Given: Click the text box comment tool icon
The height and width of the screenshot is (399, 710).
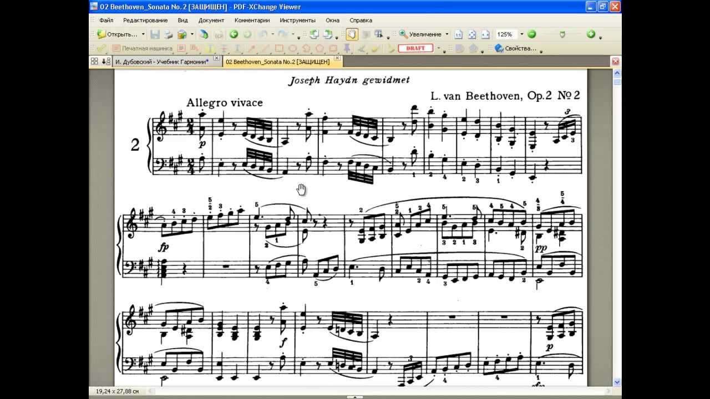Looking at the screenshot, I should click(x=181, y=48).
